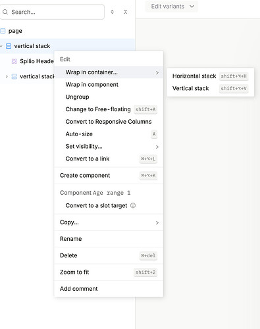Click the Edit section header text
The image size is (260, 329).
[65, 59]
